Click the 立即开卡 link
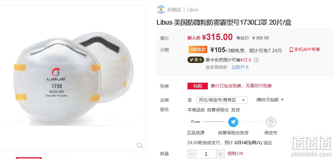334x159 pixels. (240, 67)
